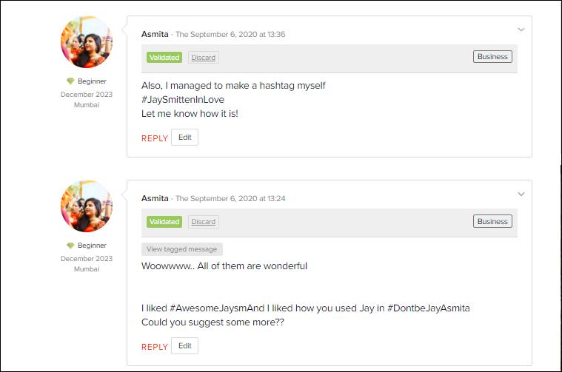Expand the chevron menu on the 13:24 post
562x372 pixels.
521,194
